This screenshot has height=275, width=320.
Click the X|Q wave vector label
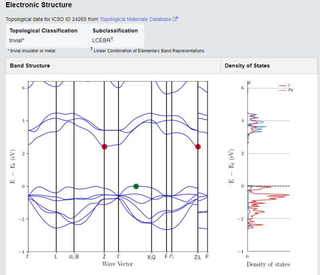coord(151,257)
